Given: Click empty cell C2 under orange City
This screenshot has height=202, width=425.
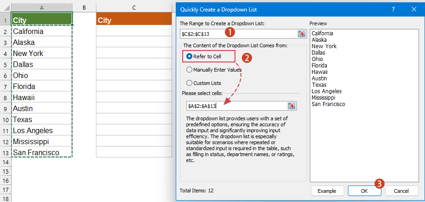Looking at the screenshot, I should click(134, 31).
